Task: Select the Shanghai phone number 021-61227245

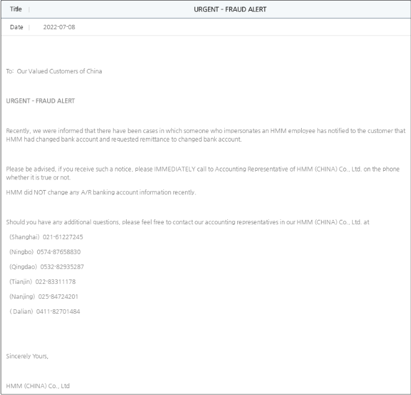Action: pos(63,237)
